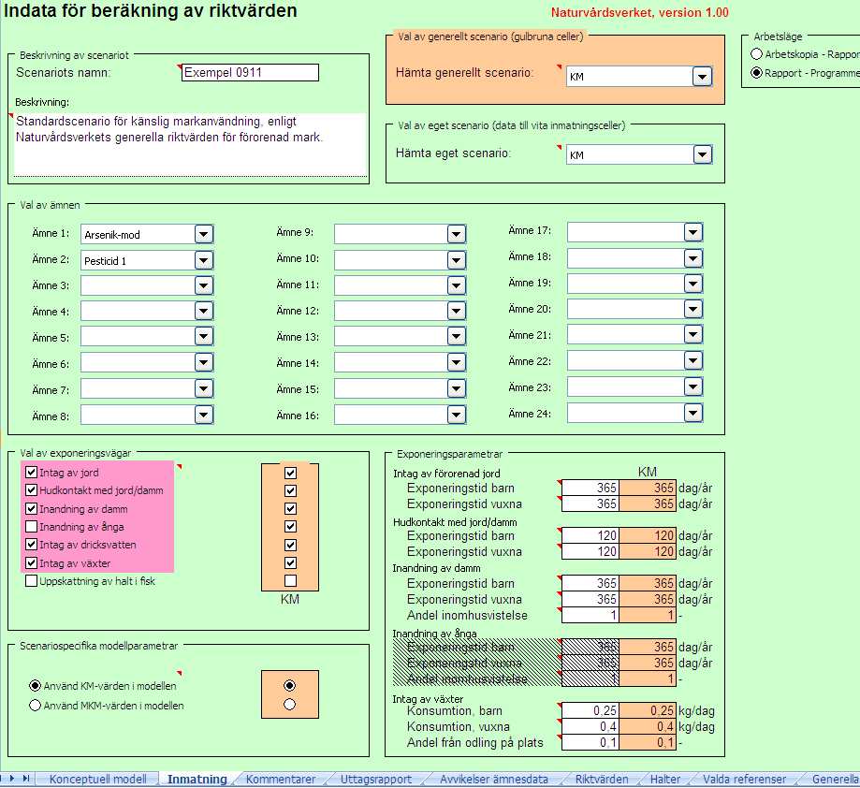860x788 pixels.
Task: Switch to Halter sheet tab
Action: 664,779
